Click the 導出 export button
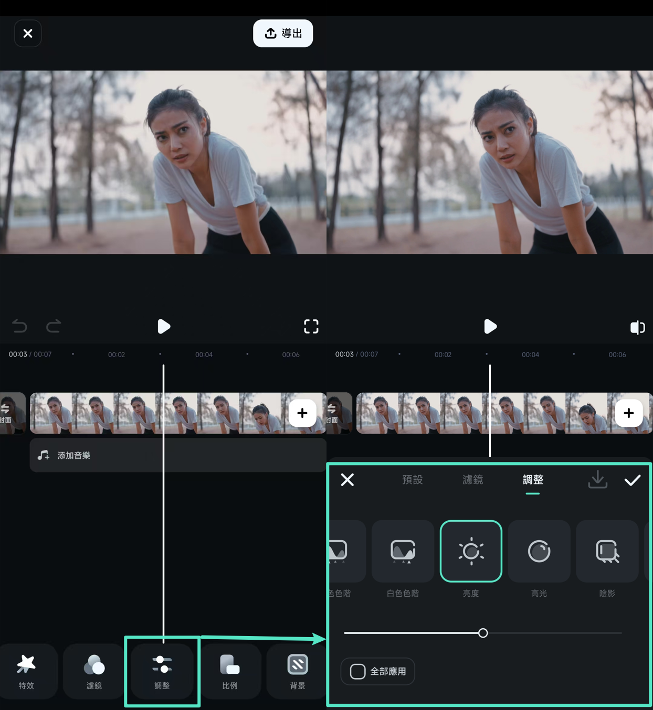This screenshot has height=710, width=653. pyautogui.click(x=283, y=34)
